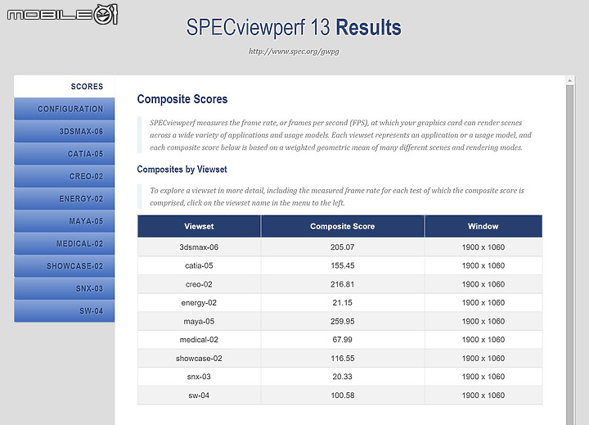Click the score value 216.81

[x=343, y=284]
